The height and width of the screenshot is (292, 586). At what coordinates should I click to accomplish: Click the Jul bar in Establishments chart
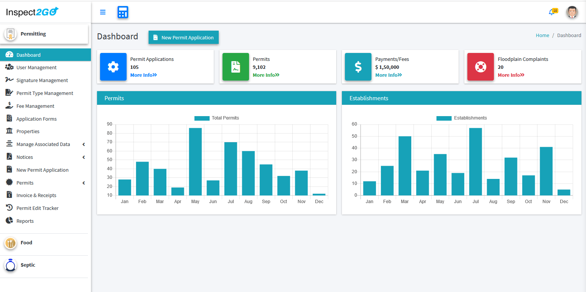pos(475,162)
